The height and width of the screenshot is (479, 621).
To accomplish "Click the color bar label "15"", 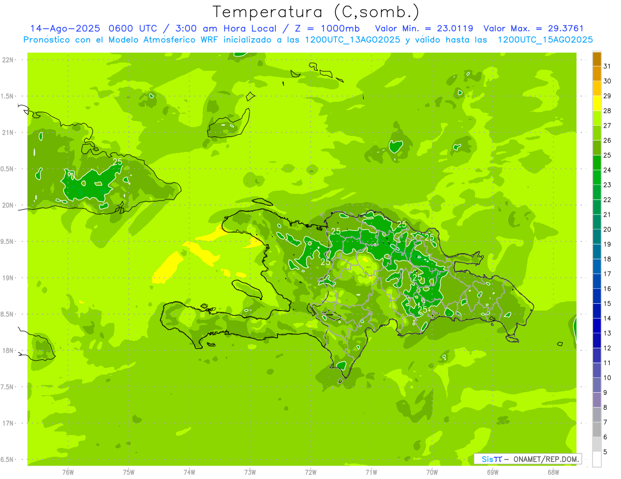I will (x=608, y=303).
